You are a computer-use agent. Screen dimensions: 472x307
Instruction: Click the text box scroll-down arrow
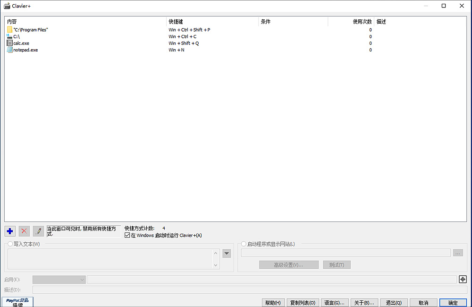pos(216,265)
